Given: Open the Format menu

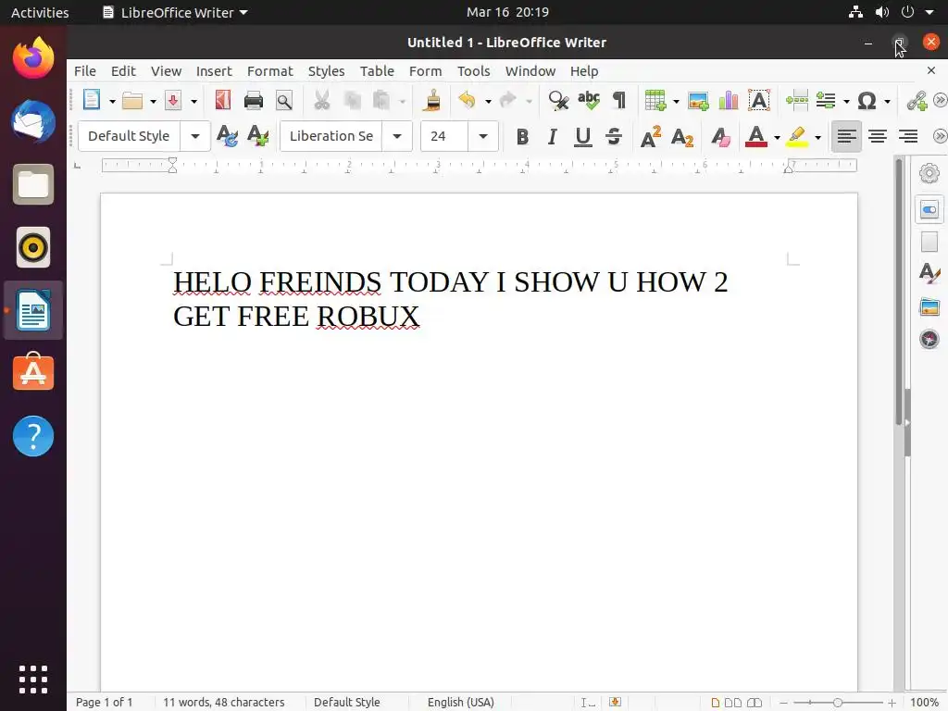Looking at the screenshot, I should [270, 71].
